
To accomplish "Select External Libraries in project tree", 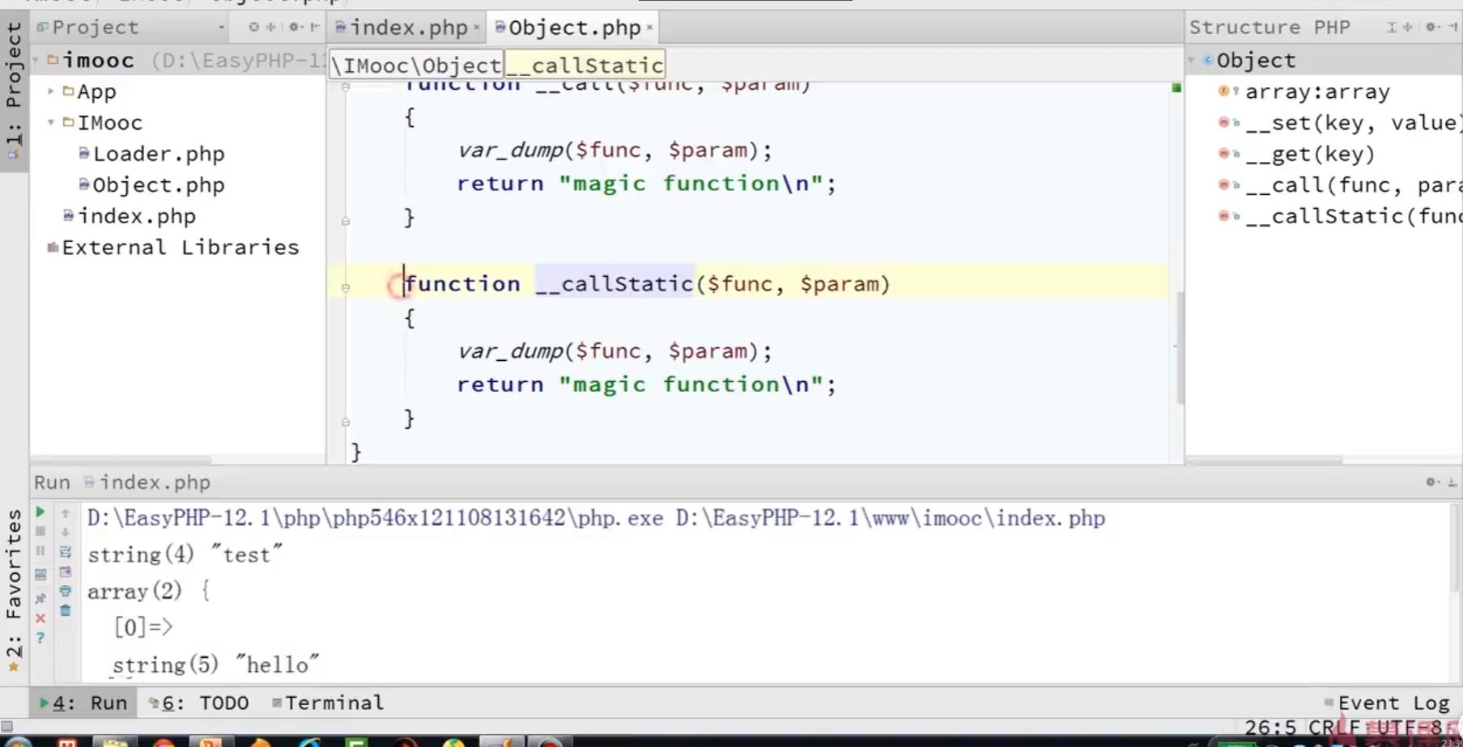I will tap(173, 248).
